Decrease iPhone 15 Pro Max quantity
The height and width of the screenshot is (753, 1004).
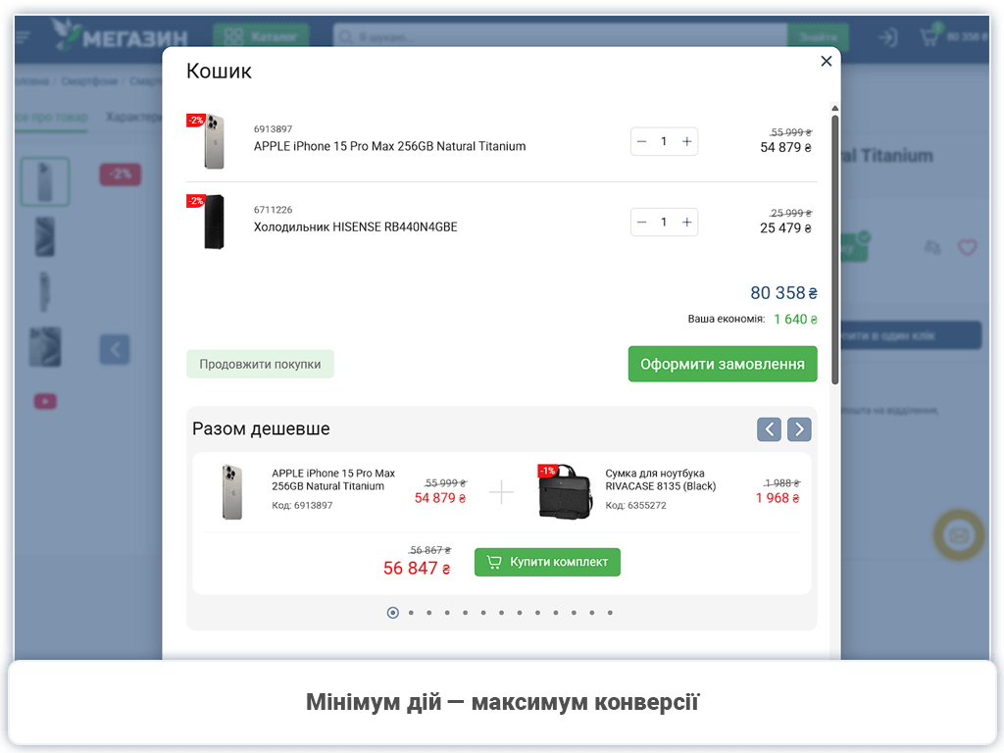click(x=641, y=141)
